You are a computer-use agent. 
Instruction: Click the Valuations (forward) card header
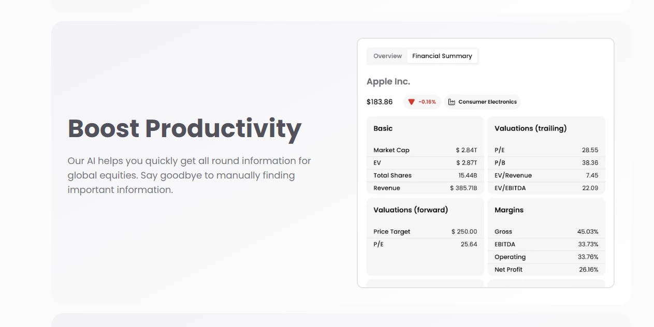click(x=411, y=210)
